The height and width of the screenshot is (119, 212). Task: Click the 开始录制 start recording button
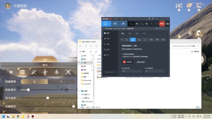[127, 62]
